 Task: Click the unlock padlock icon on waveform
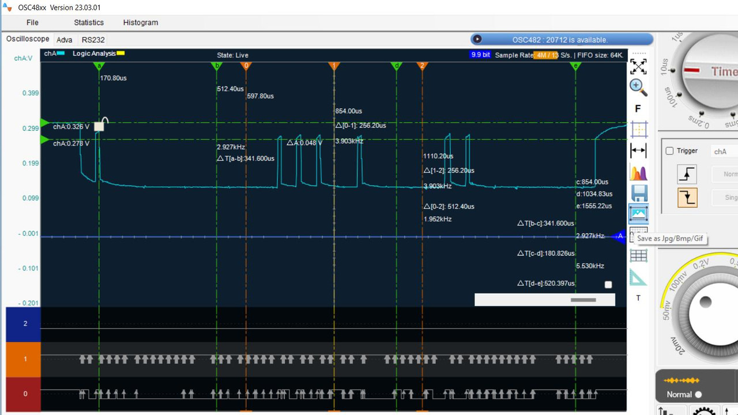[100, 124]
